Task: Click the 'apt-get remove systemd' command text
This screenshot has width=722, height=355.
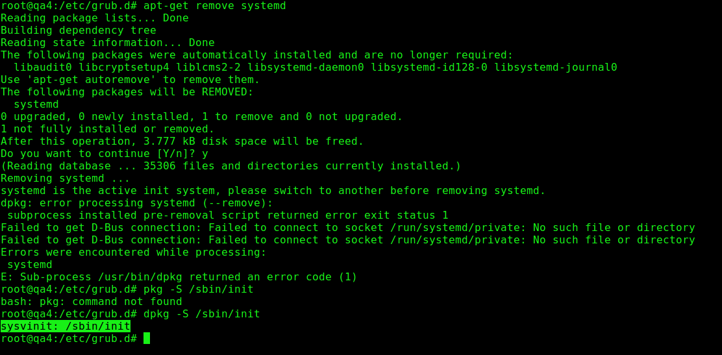Action: point(214,6)
